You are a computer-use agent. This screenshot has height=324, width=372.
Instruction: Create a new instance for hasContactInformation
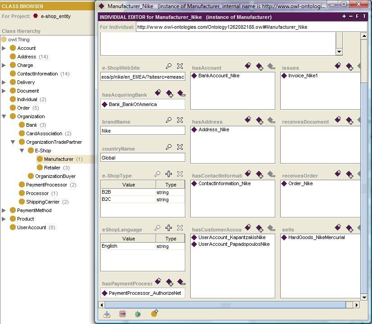click(x=248, y=173)
